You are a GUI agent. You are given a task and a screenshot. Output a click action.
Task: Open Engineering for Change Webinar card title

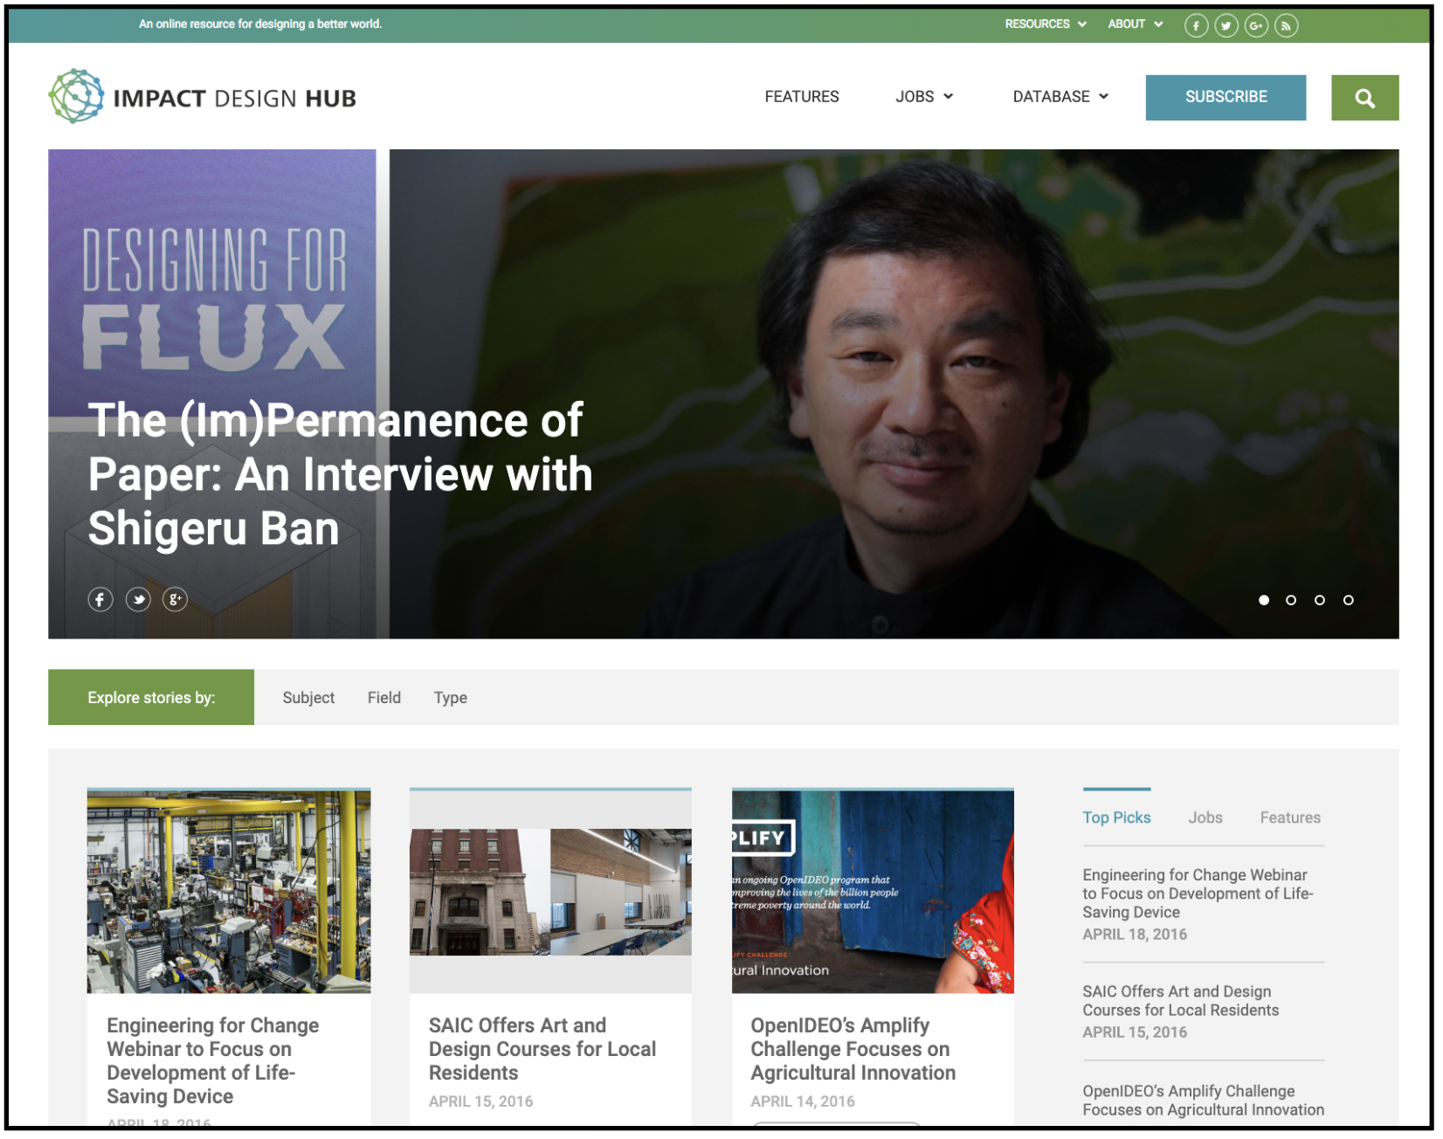coord(213,1063)
